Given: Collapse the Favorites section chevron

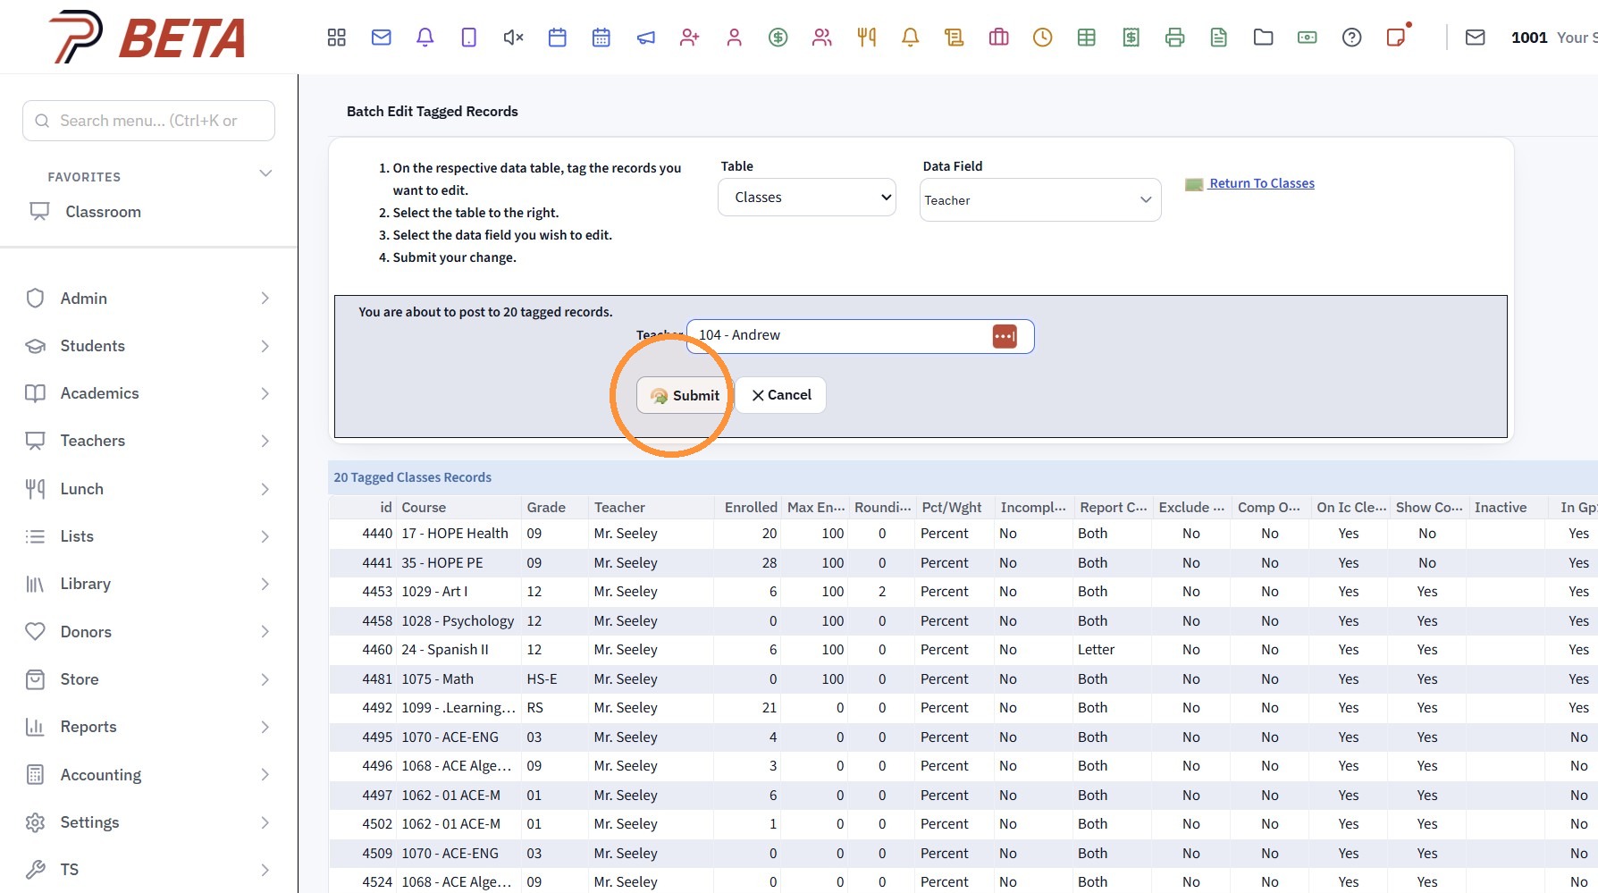Looking at the screenshot, I should pyautogui.click(x=265, y=173).
